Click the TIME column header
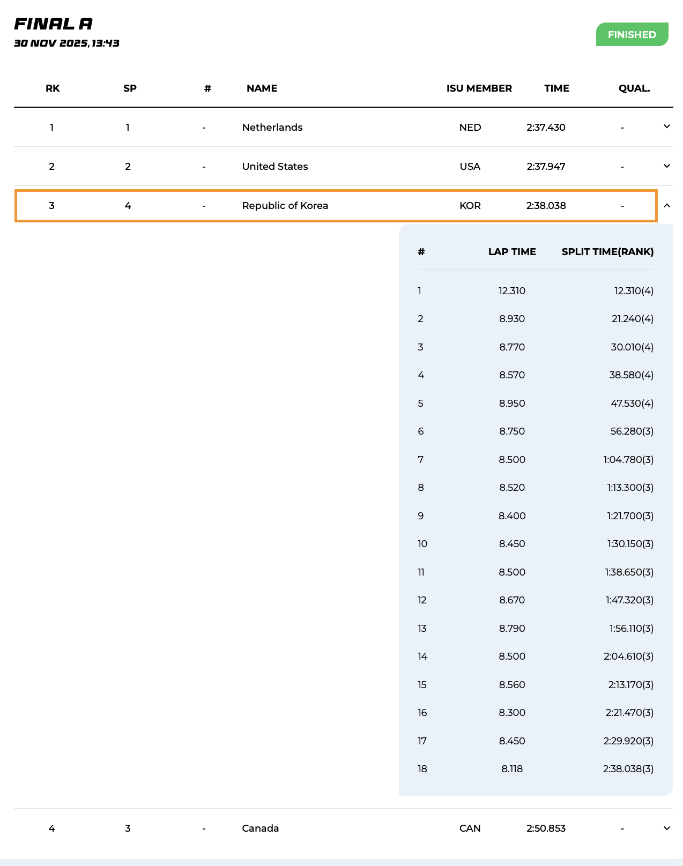 556,88
